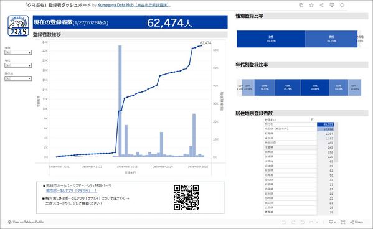The image size is (373, 229).
Task: Select the 70代~ segment in age ratio bar
Action: [355, 88]
